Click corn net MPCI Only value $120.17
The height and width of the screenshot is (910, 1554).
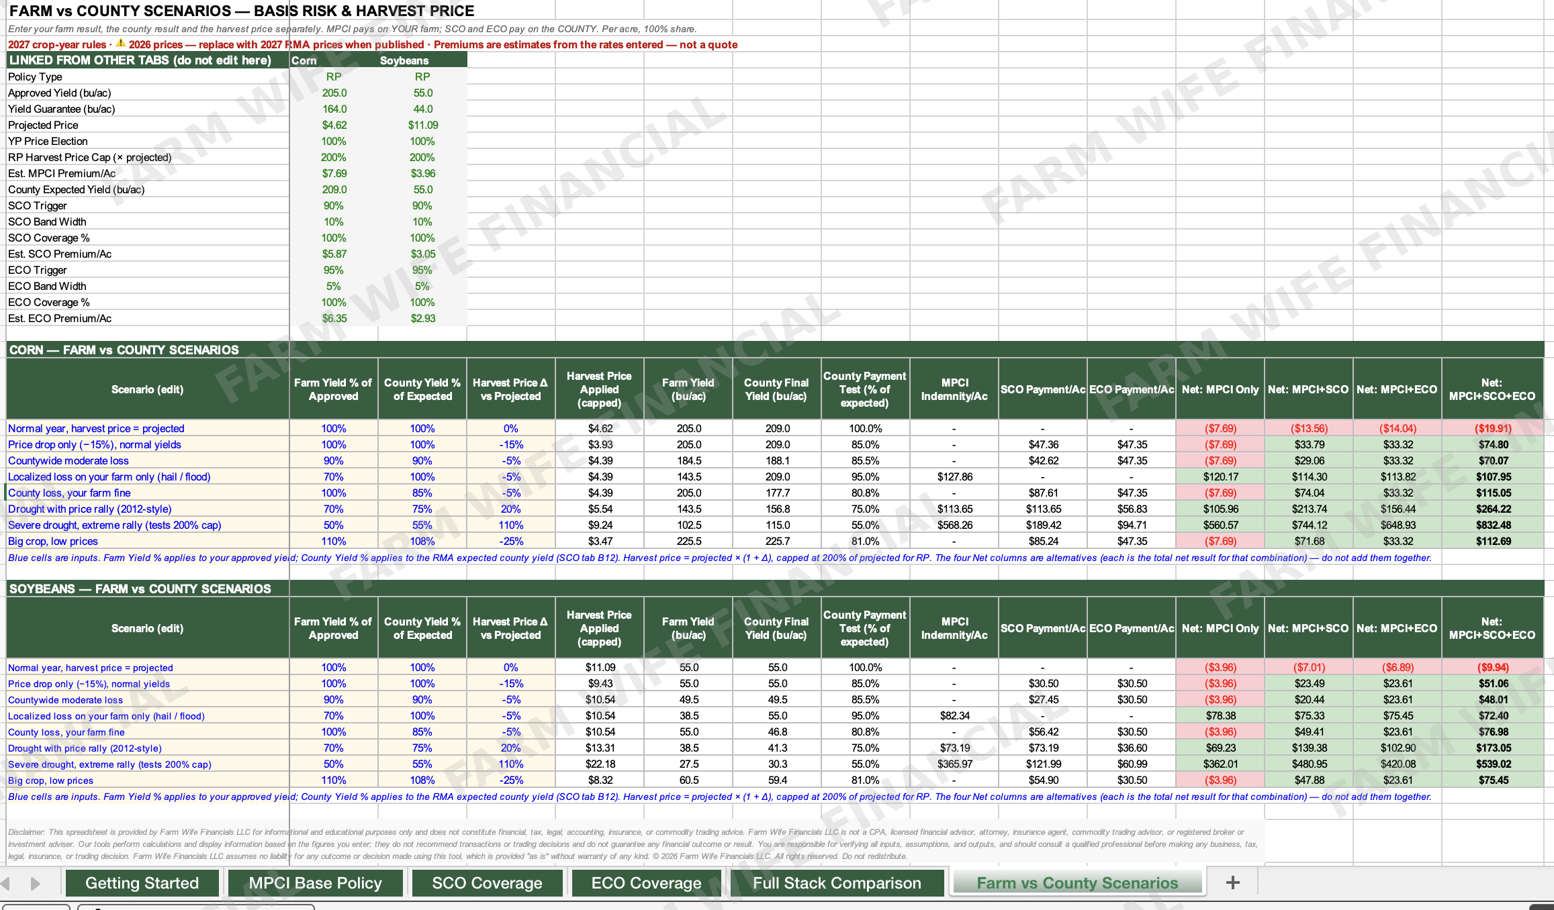pos(1220,476)
